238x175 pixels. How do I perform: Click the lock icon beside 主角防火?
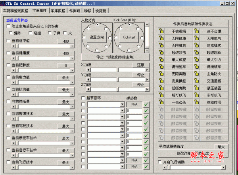(197, 74)
